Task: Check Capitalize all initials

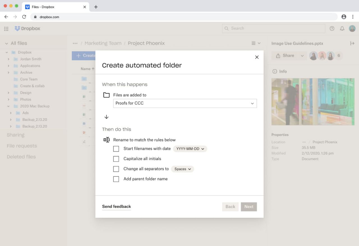Action: tap(116, 159)
